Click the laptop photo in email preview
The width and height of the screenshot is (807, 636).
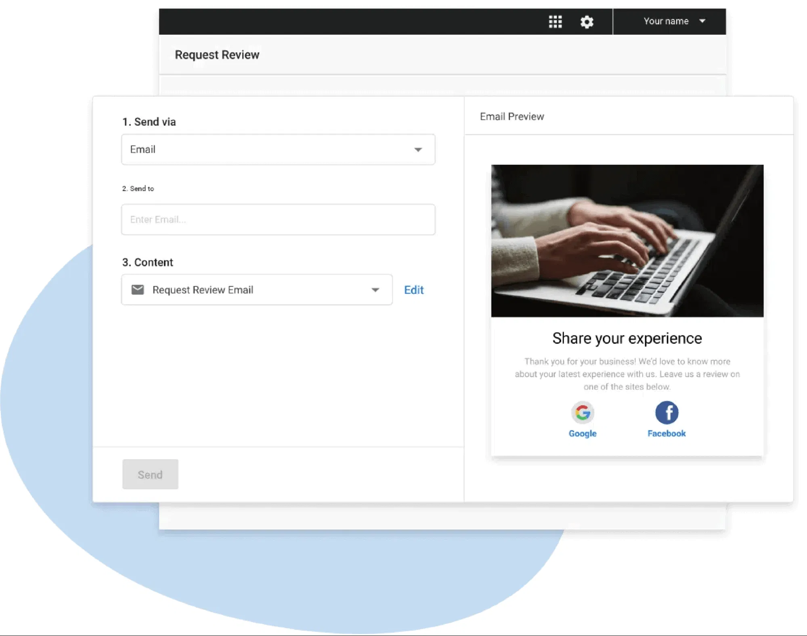[627, 241]
